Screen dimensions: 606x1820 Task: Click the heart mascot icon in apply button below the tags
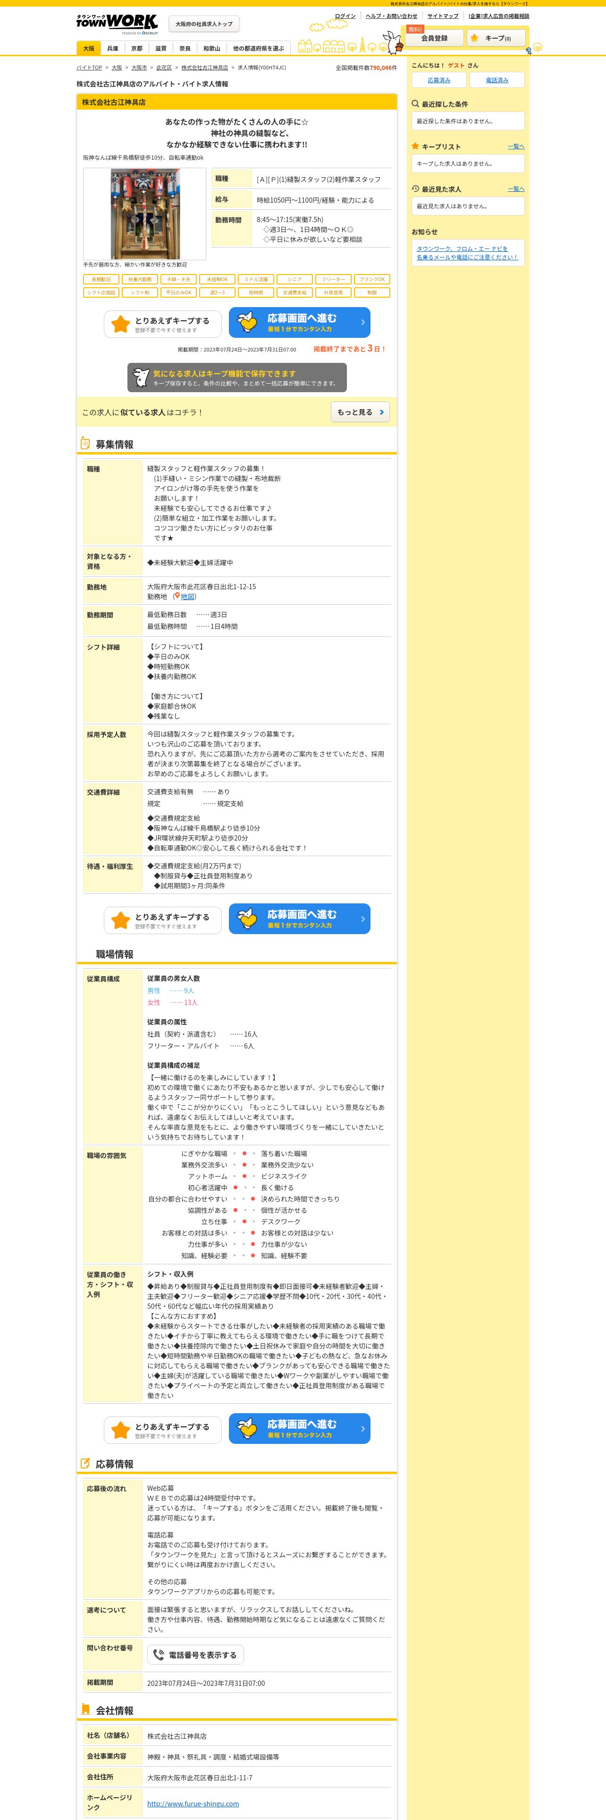247,323
